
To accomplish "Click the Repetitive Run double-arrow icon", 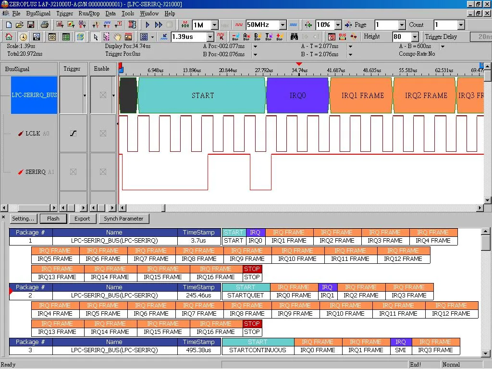I will [159, 25].
